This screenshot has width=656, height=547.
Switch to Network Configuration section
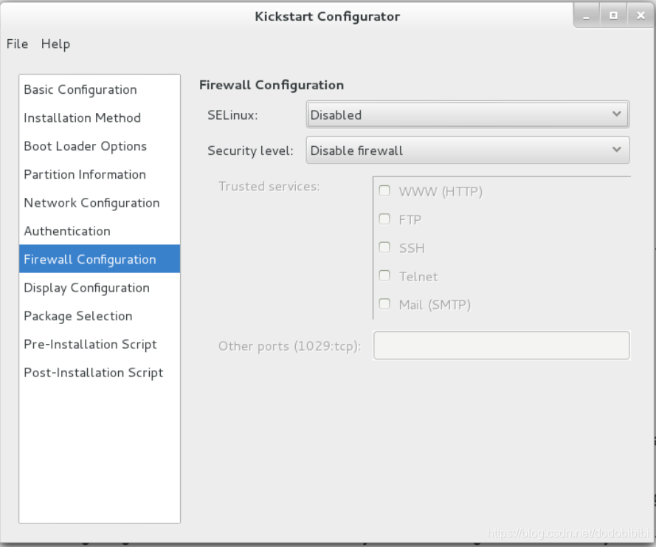point(100,203)
